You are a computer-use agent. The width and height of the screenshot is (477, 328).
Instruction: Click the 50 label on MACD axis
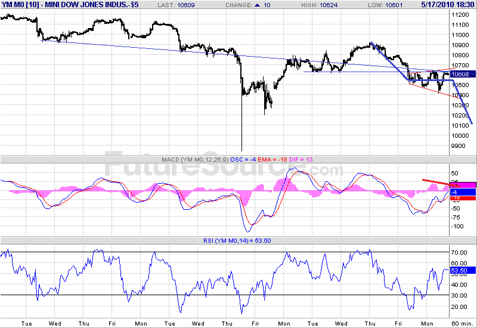pyautogui.click(x=454, y=173)
